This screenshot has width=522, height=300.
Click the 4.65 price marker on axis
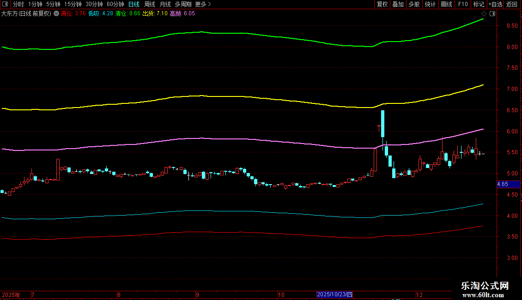click(x=508, y=184)
